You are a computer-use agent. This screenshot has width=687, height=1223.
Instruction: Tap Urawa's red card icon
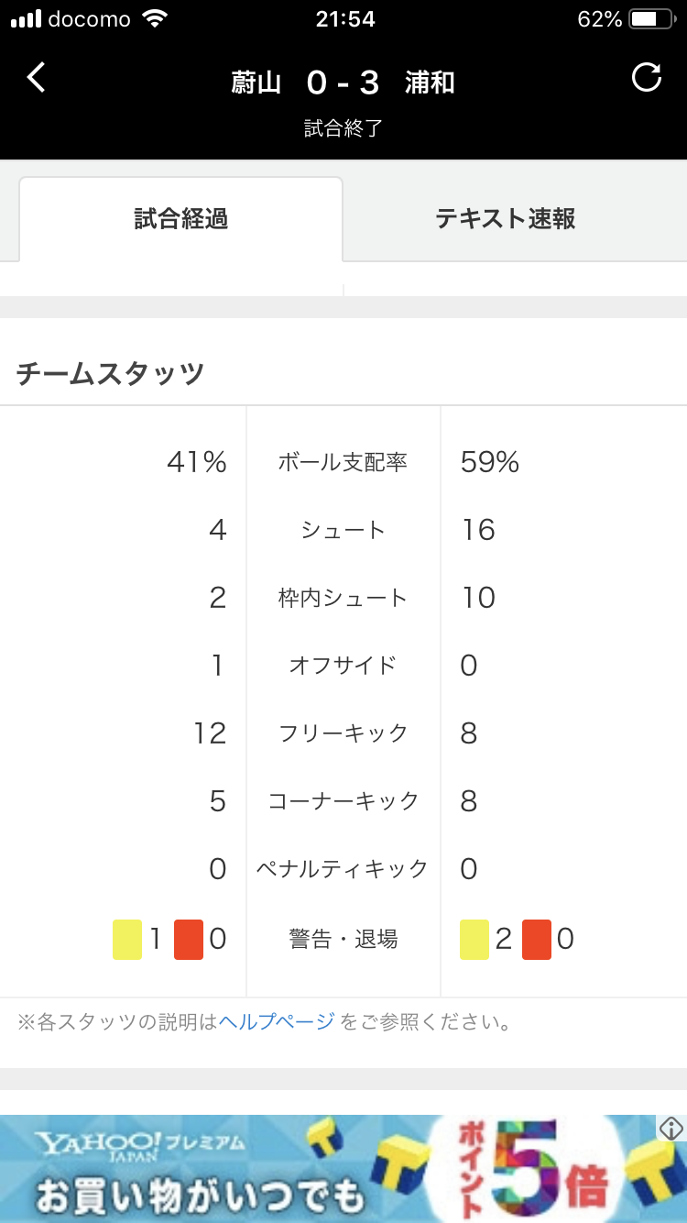(537, 940)
